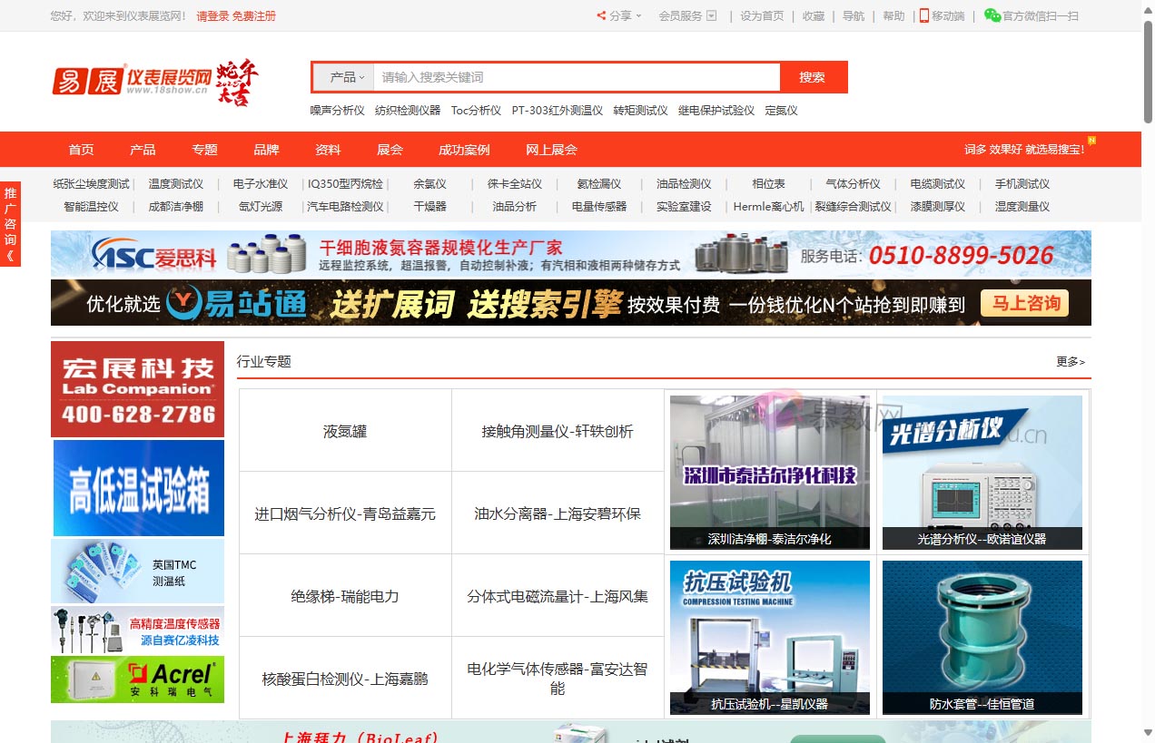Open the 产品 search category dropdown
The width and height of the screenshot is (1155, 743).
pos(343,77)
